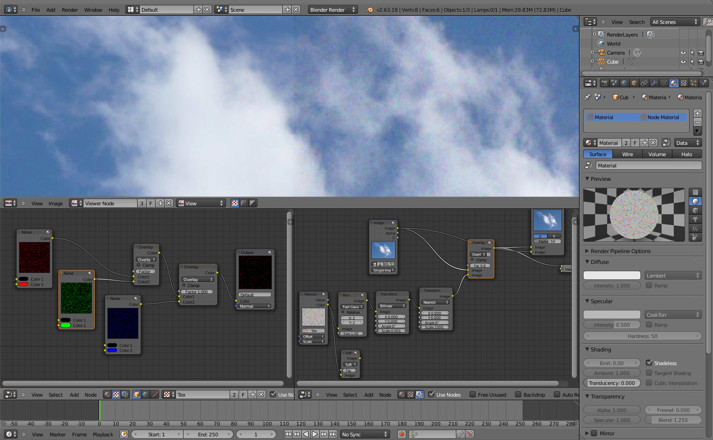This screenshot has width=713, height=440.
Task: Open the Lambert diffuse shader dropdown
Action: coord(673,275)
